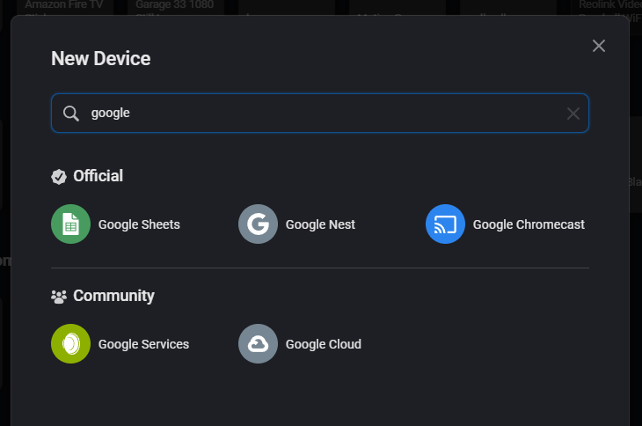Viewport: 642px width, 426px height.
Task: Click the green Google Sheets icon
Action: [x=71, y=224]
